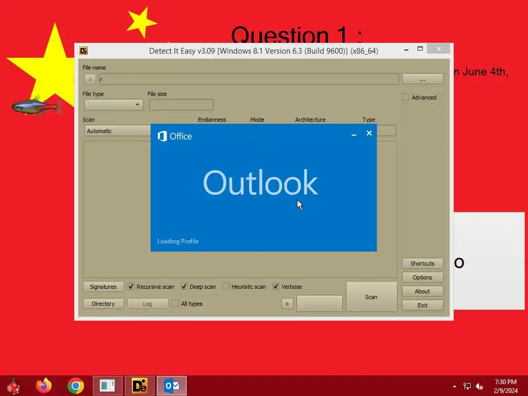Enable Heuristic scan

pos(226,287)
